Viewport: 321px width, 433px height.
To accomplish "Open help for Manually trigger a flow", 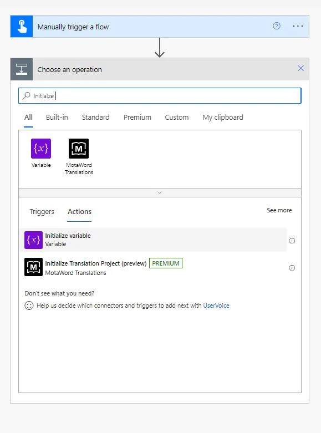I will click(277, 26).
